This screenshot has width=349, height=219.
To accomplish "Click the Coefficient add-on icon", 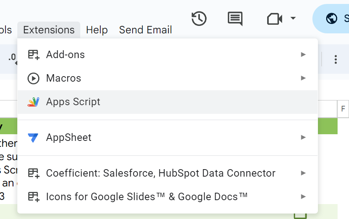I will 33,173.
